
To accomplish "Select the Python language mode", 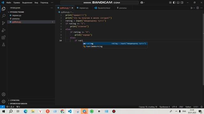I will 188,107.
